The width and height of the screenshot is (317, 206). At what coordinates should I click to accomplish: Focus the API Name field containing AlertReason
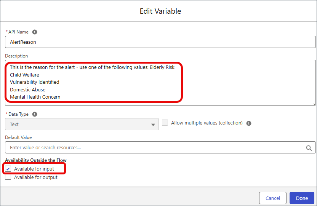pyautogui.click(x=160, y=42)
